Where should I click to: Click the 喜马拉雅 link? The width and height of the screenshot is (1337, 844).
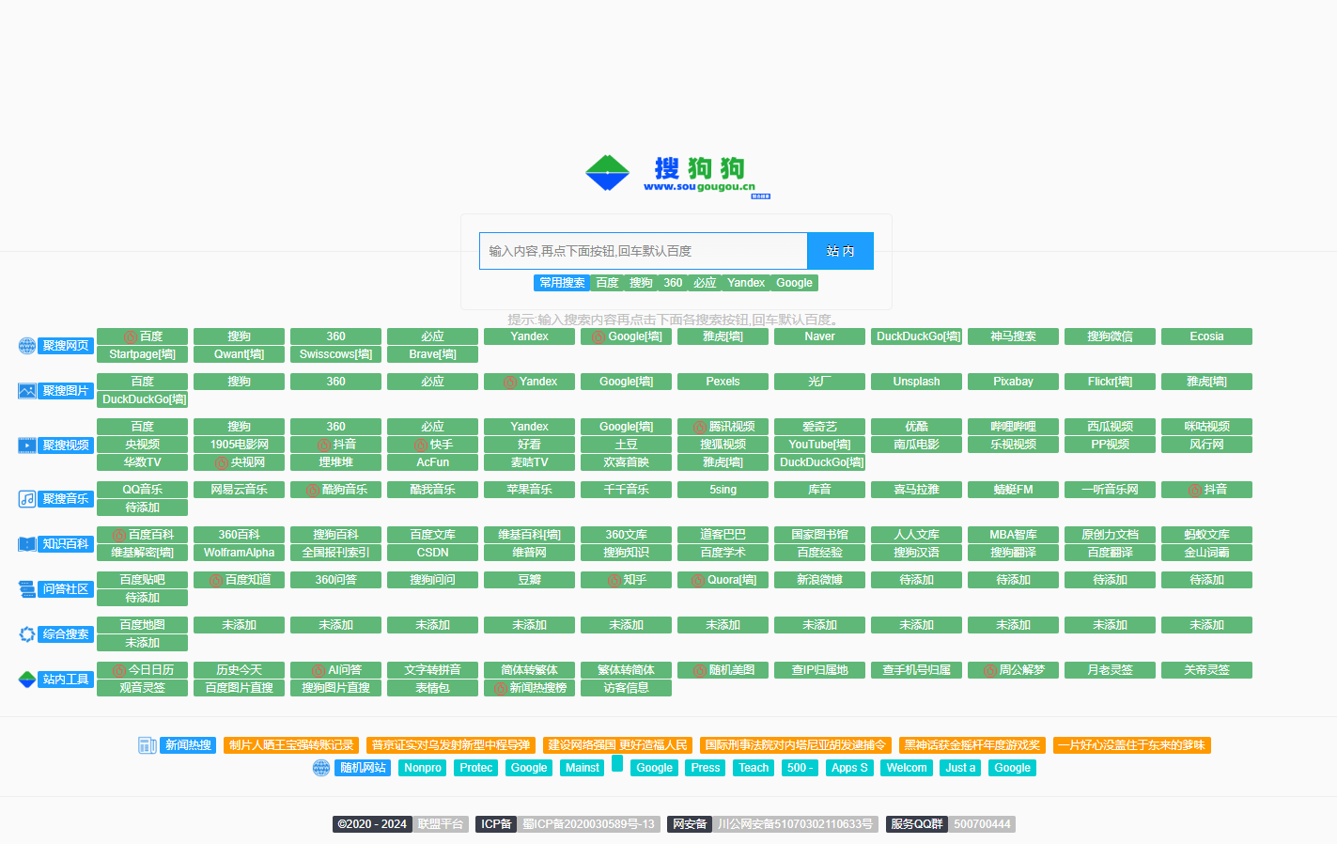pyautogui.click(x=916, y=490)
